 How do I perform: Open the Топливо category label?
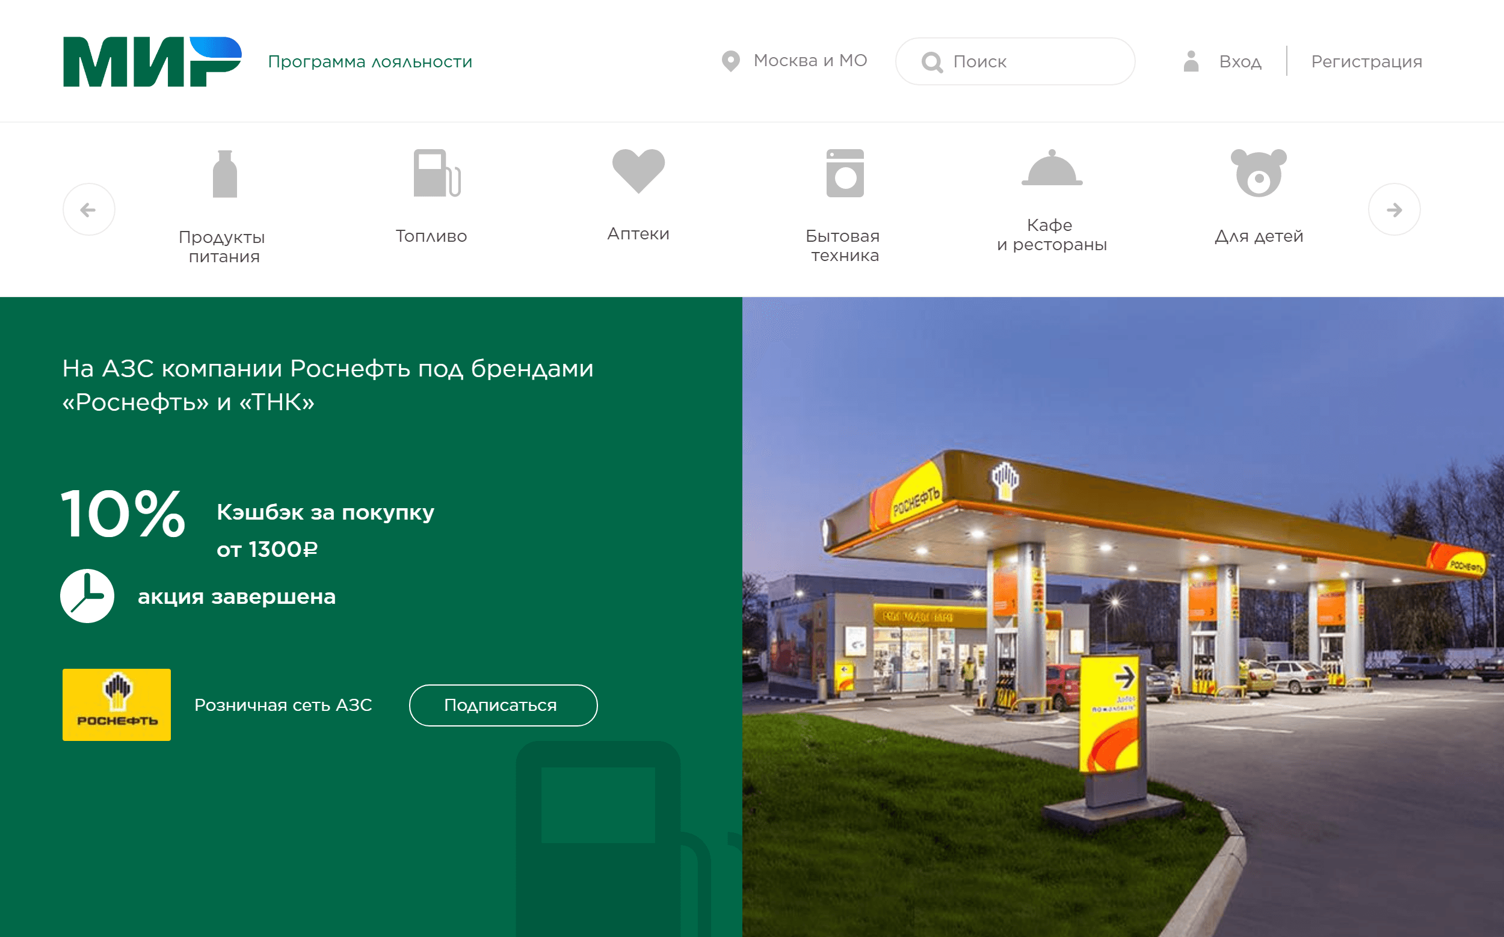[x=431, y=236]
